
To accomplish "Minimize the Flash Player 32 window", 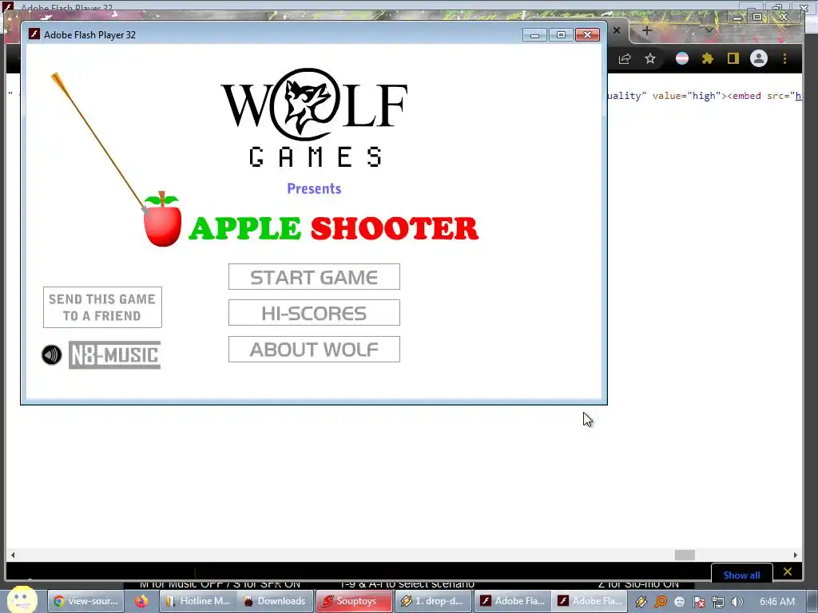I will click(x=535, y=34).
